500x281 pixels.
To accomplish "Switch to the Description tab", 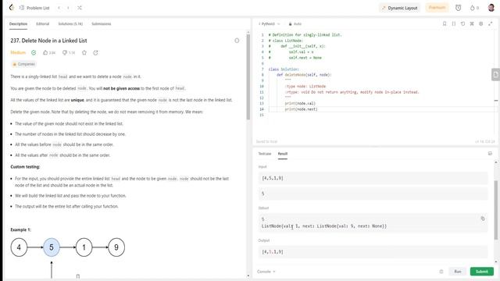I will click(x=18, y=24).
